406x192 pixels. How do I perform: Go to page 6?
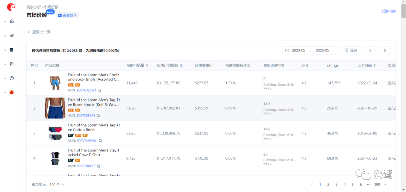361,184
